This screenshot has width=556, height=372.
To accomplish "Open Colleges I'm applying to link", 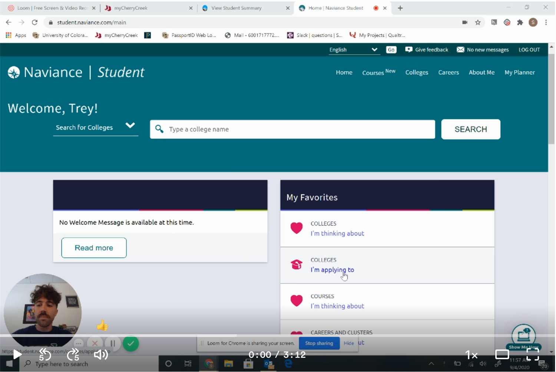I will pos(332,270).
